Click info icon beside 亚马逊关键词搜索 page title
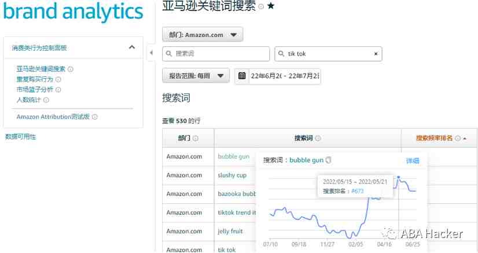This screenshot has width=478, height=253. (x=261, y=6)
